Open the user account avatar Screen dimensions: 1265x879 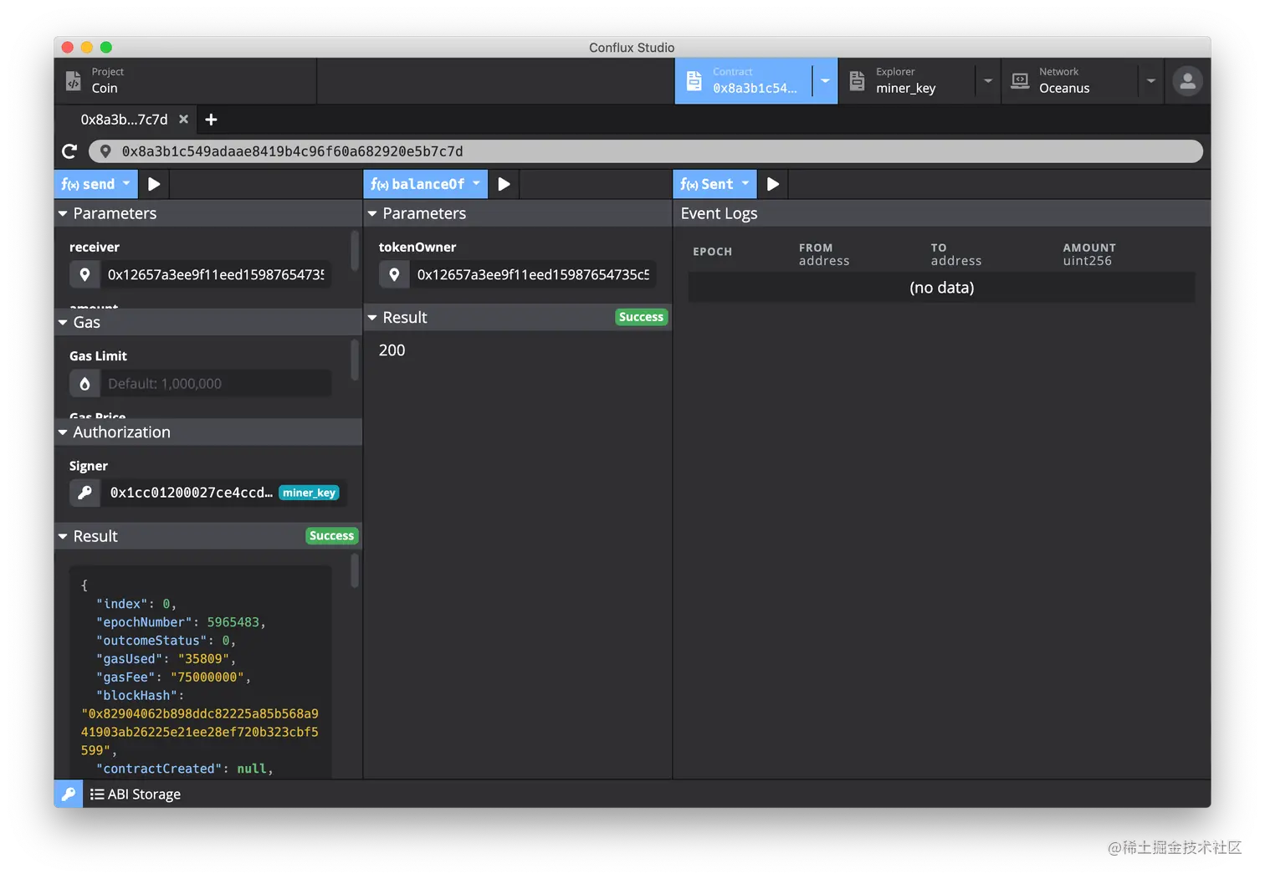click(x=1187, y=80)
